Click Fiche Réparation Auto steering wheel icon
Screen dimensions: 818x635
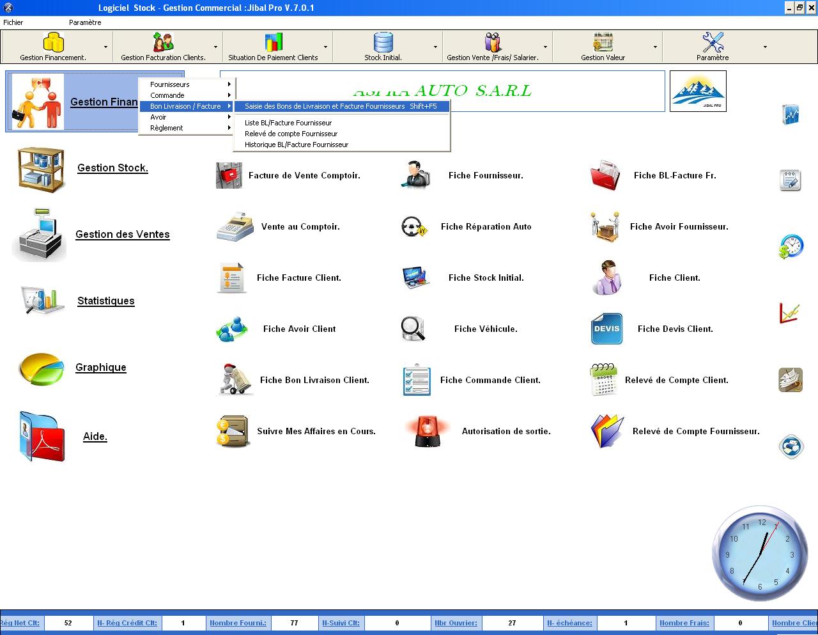point(413,226)
